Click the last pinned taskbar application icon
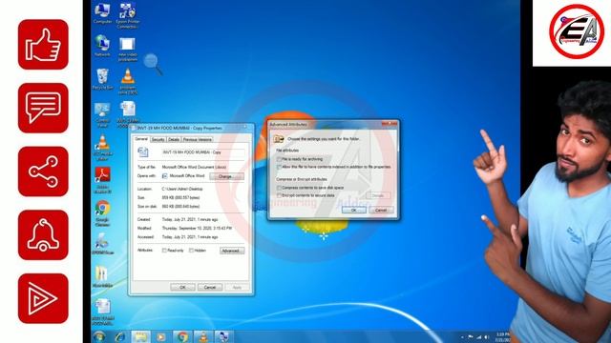Image resolution: width=611 pixels, height=343 pixels. tap(223, 336)
